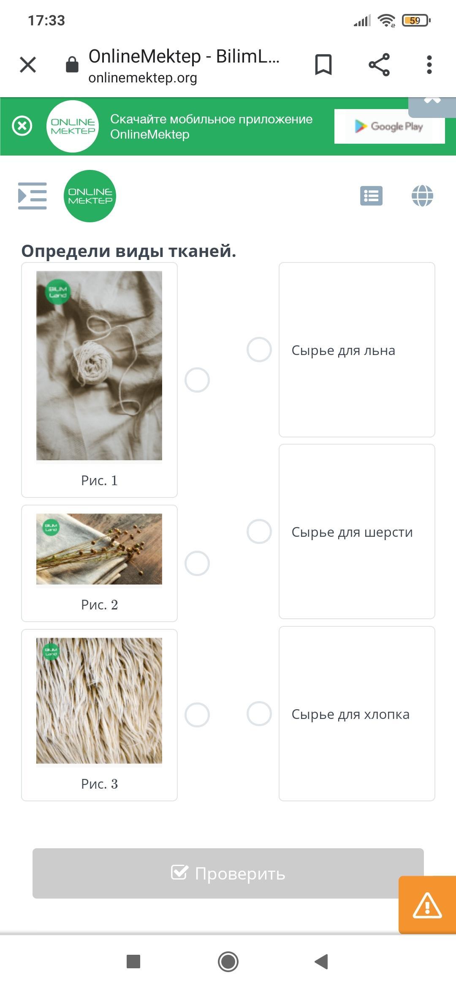Tap the Android home navigation button
Image resolution: width=456 pixels, height=989 pixels.
(x=228, y=962)
